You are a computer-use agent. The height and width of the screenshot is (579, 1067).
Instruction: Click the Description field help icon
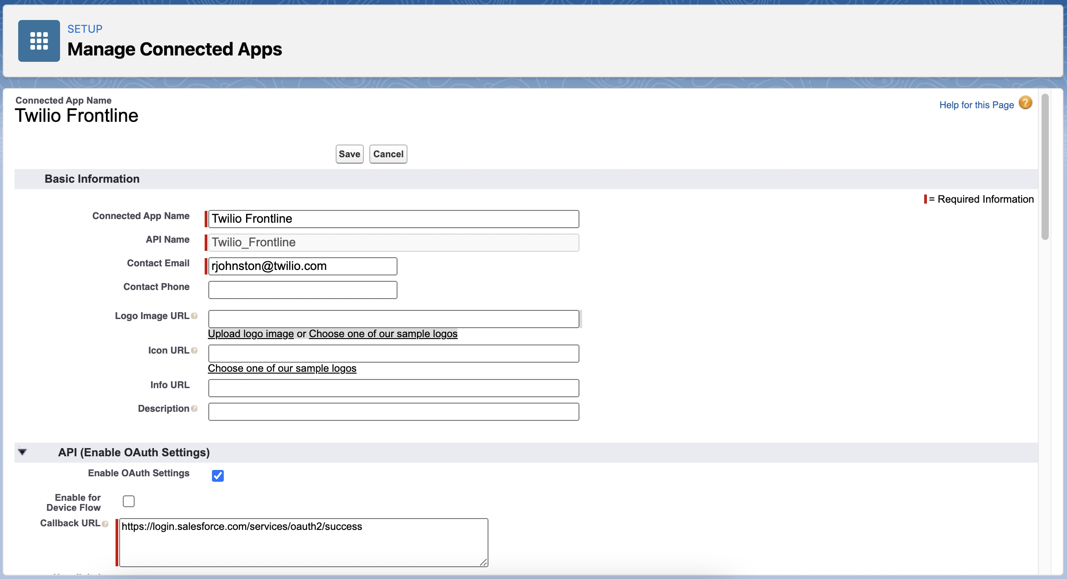195,409
